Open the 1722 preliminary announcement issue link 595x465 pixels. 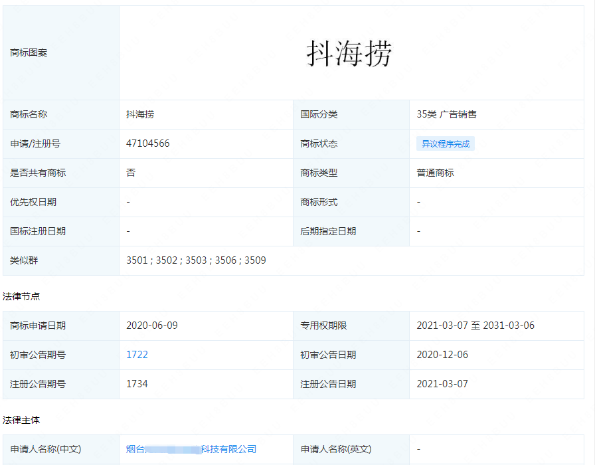coord(137,355)
